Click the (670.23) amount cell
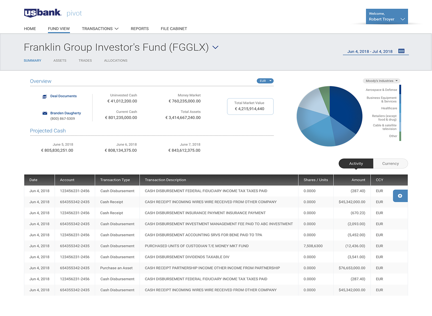432x316 pixels. [x=358, y=213]
